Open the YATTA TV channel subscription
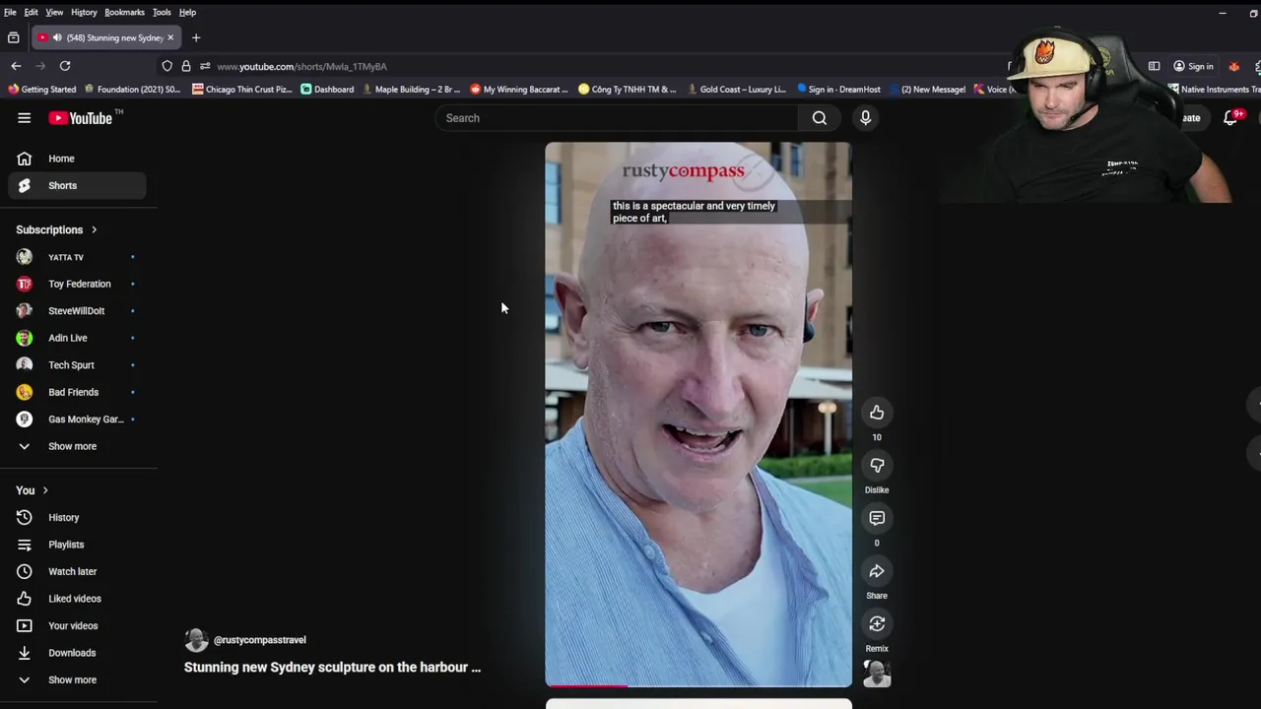 click(77, 257)
